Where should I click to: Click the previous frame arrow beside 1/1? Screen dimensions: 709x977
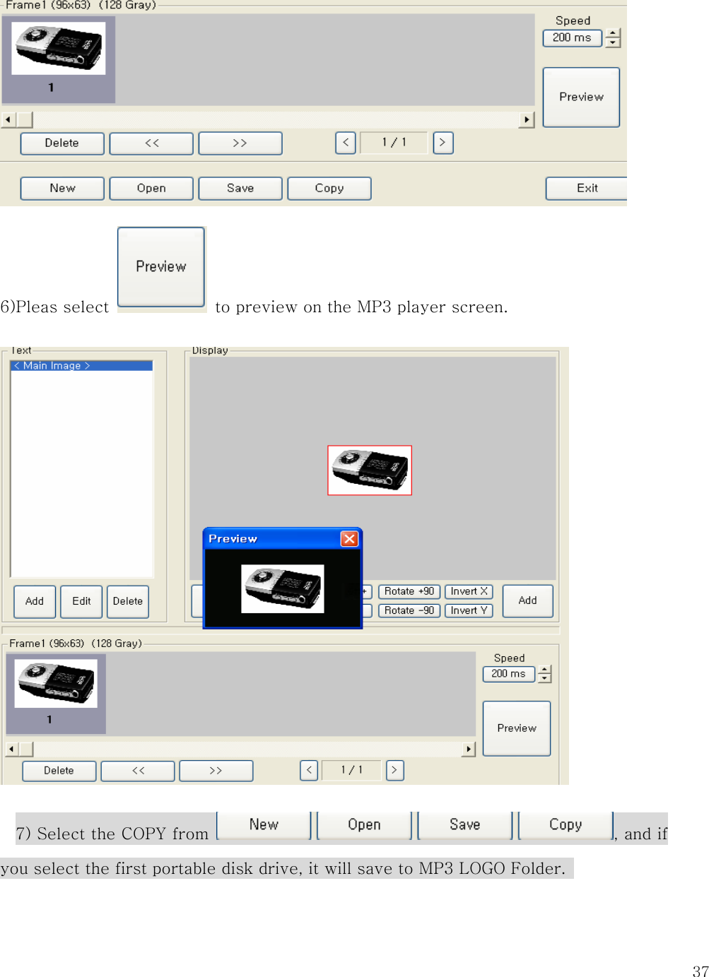(x=346, y=143)
